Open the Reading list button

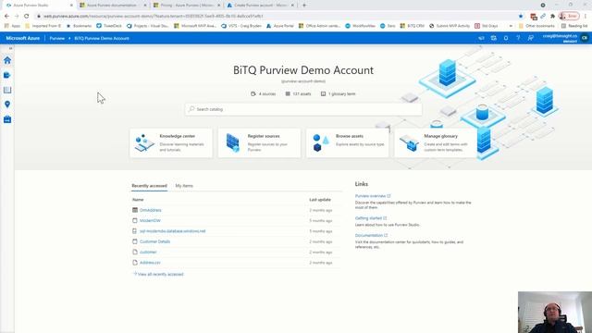pyautogui.click(x=574, y=26)
